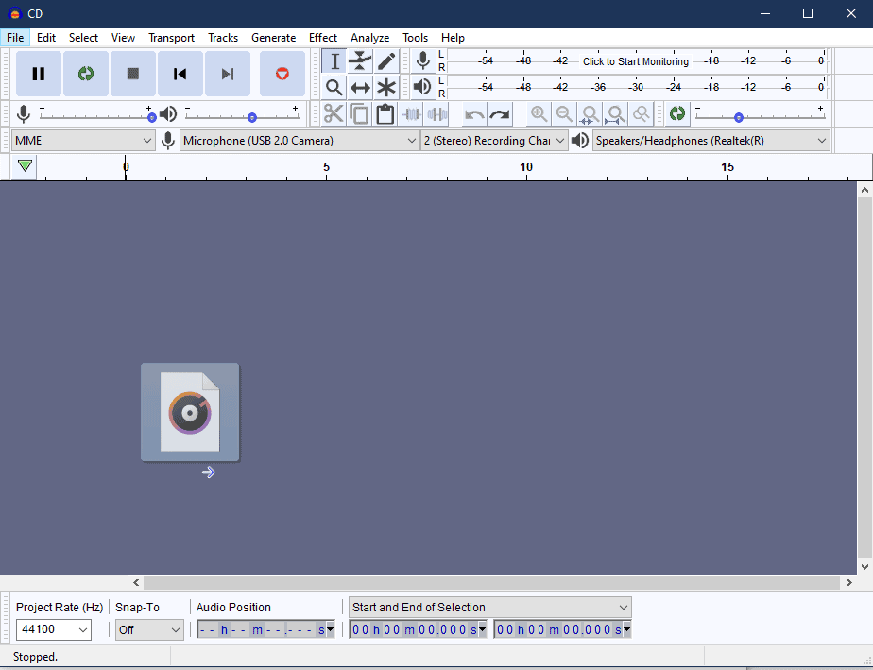
Task: Skip to start of project
Action: (x=180, y=74)
